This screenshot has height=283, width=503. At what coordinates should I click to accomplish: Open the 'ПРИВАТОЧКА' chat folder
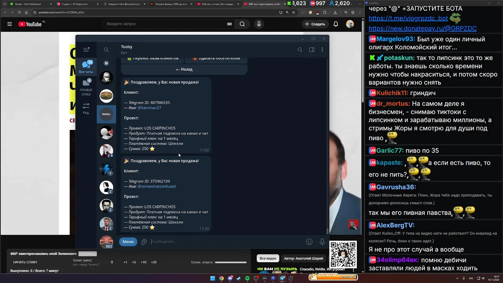tap(86, 87)
